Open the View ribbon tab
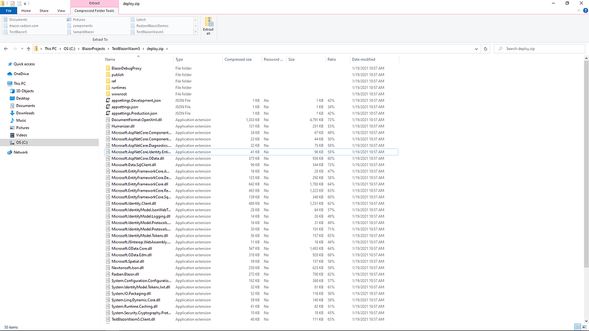Viewport: 589px width, 331px height. (61, 10)
